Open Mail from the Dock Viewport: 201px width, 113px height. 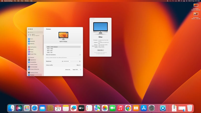tap(42, 108)
